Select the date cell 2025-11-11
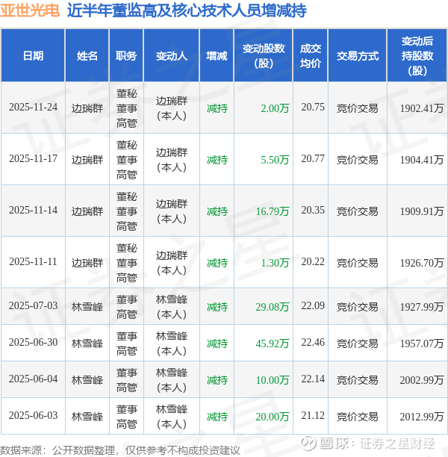The image size is (448, 457). pyautogui.click(x=34, y=262)
